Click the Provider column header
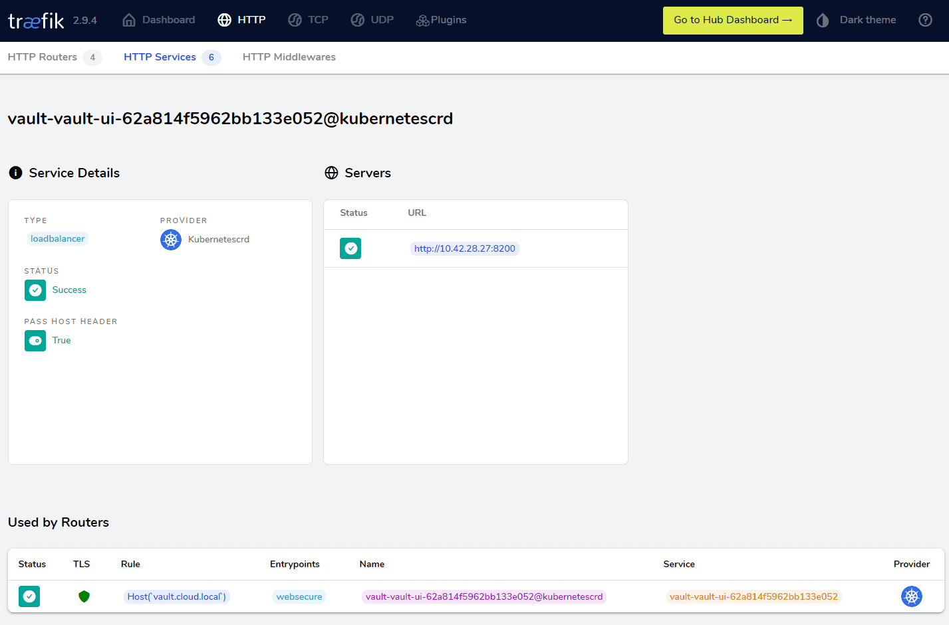 click(912, 564)
